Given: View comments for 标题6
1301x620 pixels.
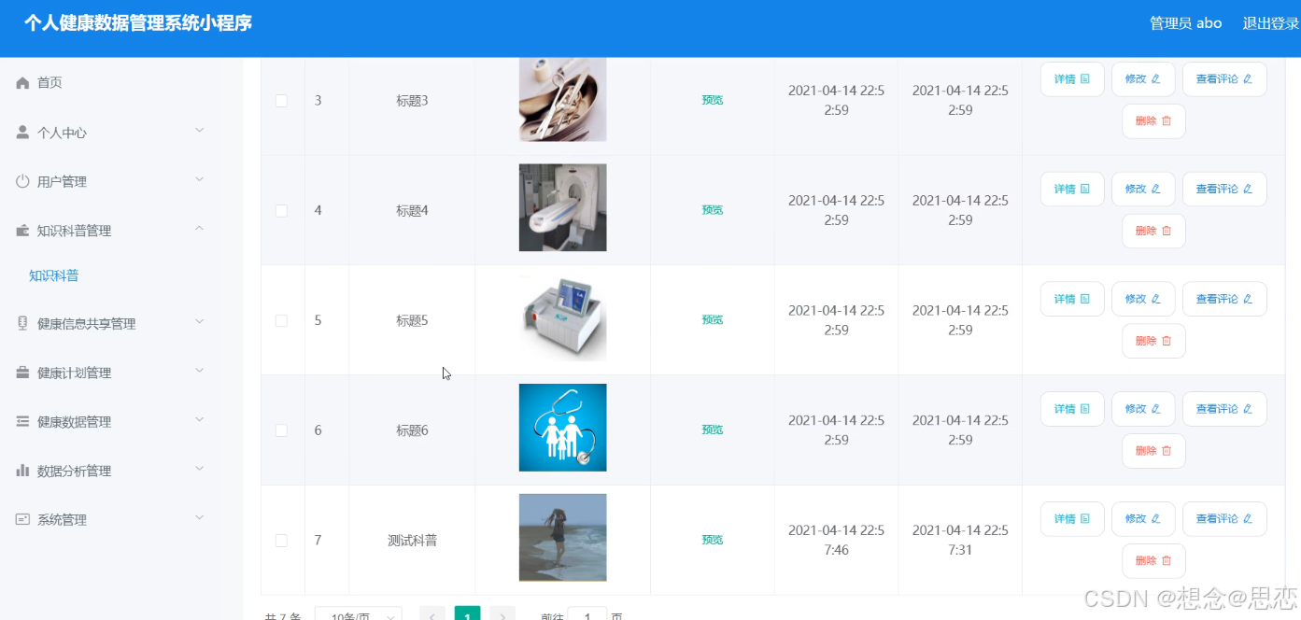Looking at the screenshot, I should pos(1224,409).
